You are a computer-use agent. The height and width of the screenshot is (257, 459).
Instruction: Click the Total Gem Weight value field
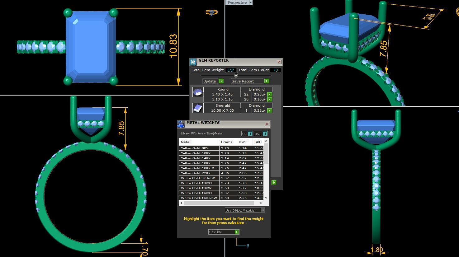coord(231,70)
